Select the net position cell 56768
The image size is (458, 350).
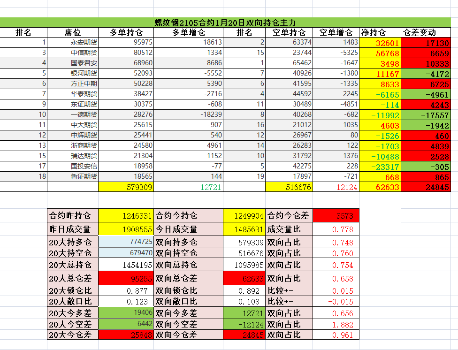click(380, 53)
